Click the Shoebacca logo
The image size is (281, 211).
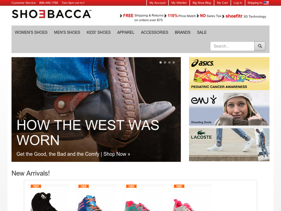pos(52,14)
